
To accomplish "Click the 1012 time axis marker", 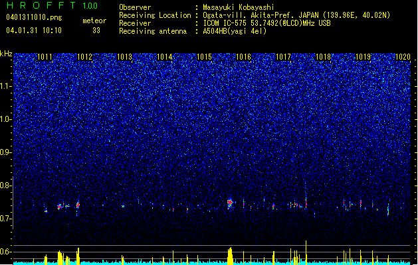I will click(84, 57).
